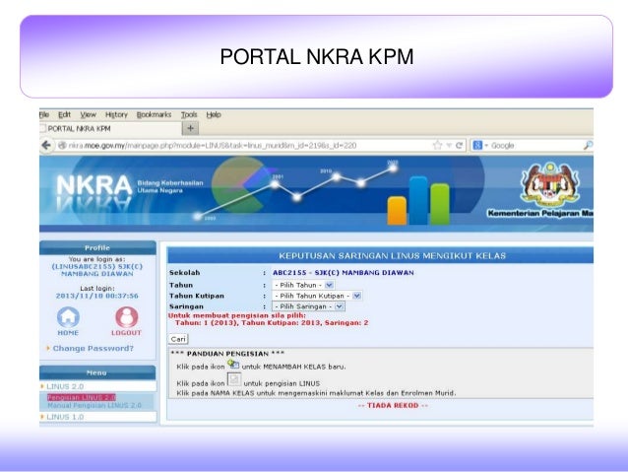Go to HOME via house icon
This screenshot has width=628, height=472.
(68, 317)
